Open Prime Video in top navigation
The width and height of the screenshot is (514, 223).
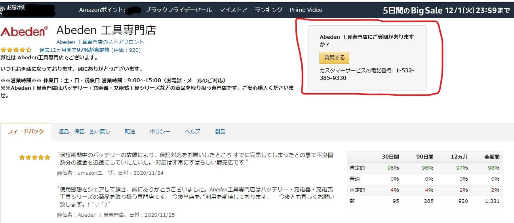[x=306, y=10]
